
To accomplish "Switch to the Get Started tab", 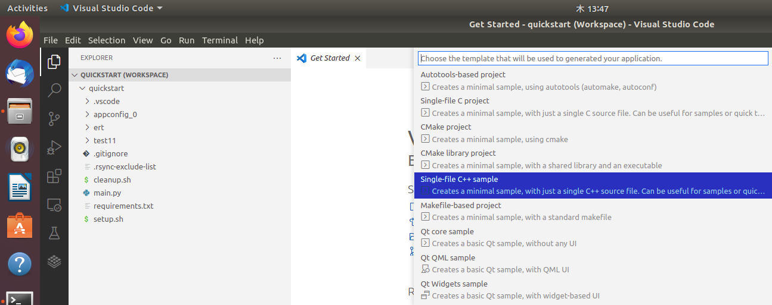I will (329, 58).
